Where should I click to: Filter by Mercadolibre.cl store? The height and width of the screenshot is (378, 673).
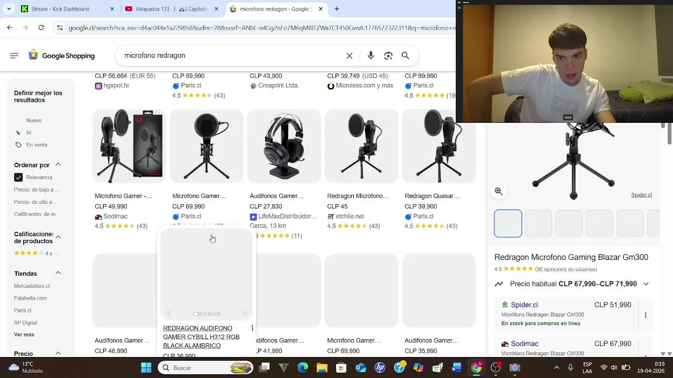tap(32, 286)
